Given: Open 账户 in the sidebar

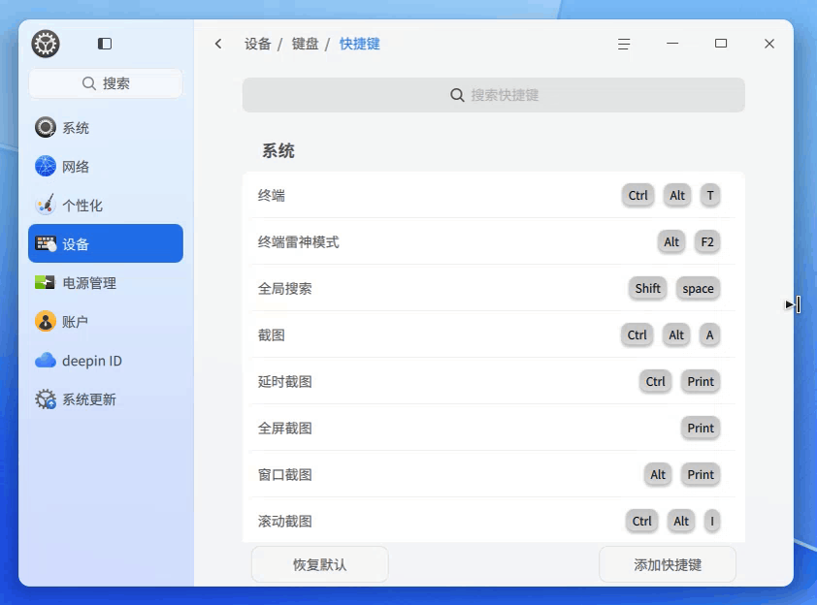Looking at the screenshot, I should pyautogui.click(x=106, y=321).
